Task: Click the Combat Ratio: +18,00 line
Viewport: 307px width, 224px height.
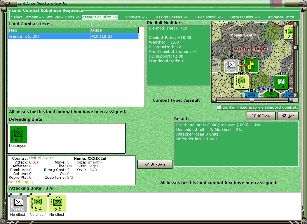Action: pyautogui.click(x=170, y=37)
